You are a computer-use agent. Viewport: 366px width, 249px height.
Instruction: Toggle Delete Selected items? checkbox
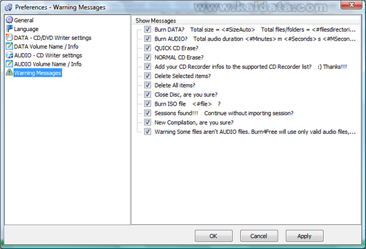[x=147, y=76]
